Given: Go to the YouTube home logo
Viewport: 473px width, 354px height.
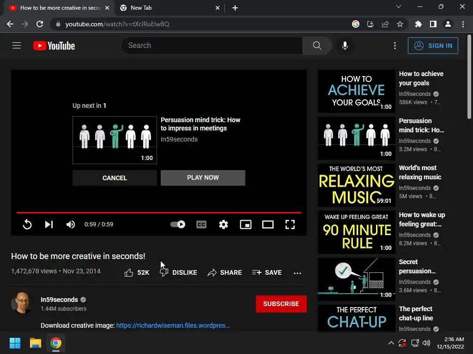Looking at the screenshot, I should pos(54,46).
